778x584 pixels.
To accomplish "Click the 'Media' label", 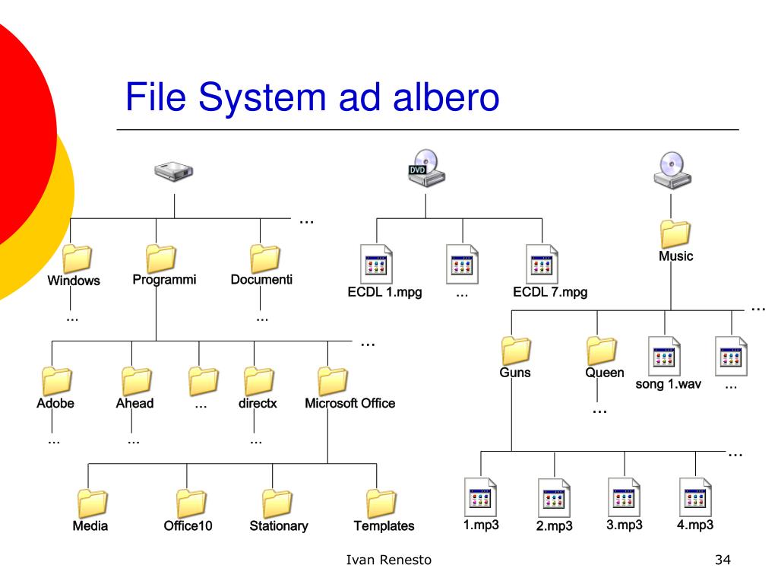I will 90,526.
